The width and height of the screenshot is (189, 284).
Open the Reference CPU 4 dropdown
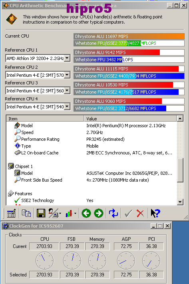[x=67, y=107]
